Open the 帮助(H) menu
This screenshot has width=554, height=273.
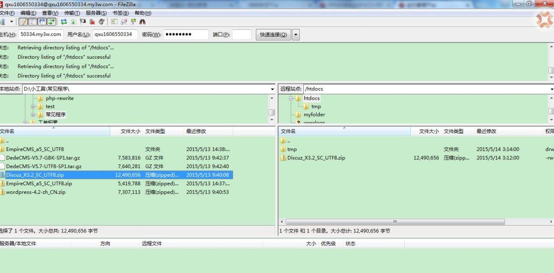point(143,13)
